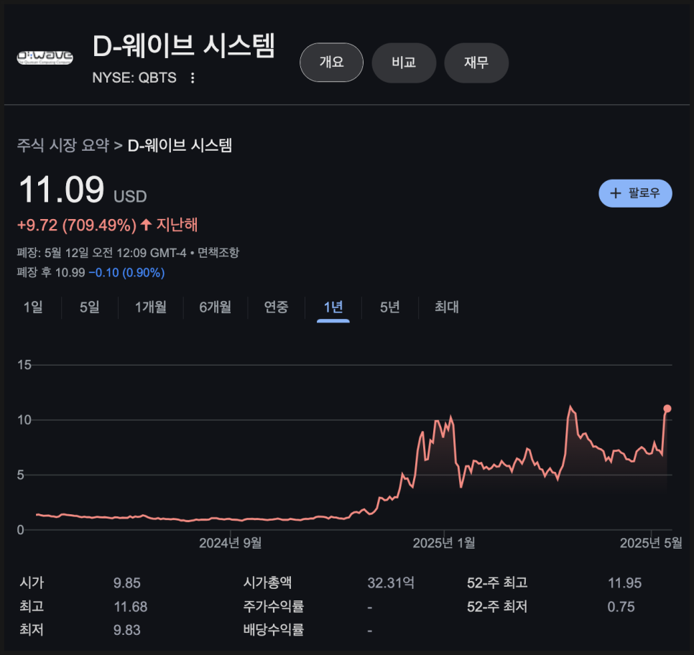Image resolution: width=694 pixels, height=655 pixels.
Task: Select the 6개월 chart range
Action: tap(215, 307)
